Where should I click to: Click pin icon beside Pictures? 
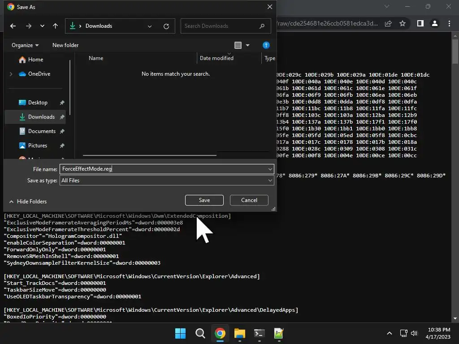tap(62, 146)
